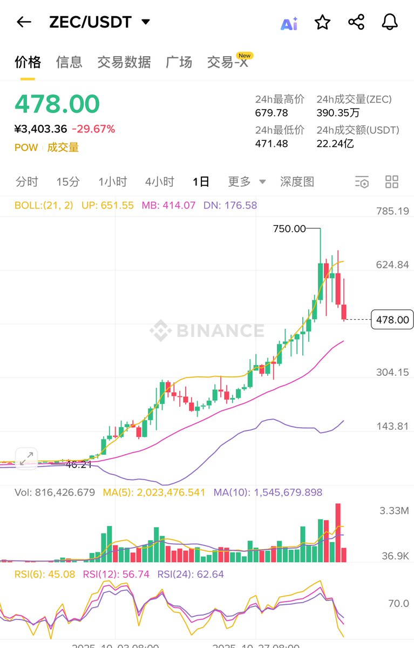
Task: Open the 深度图 depth chart
Action: pyautogui.click(x=297, y=182)
